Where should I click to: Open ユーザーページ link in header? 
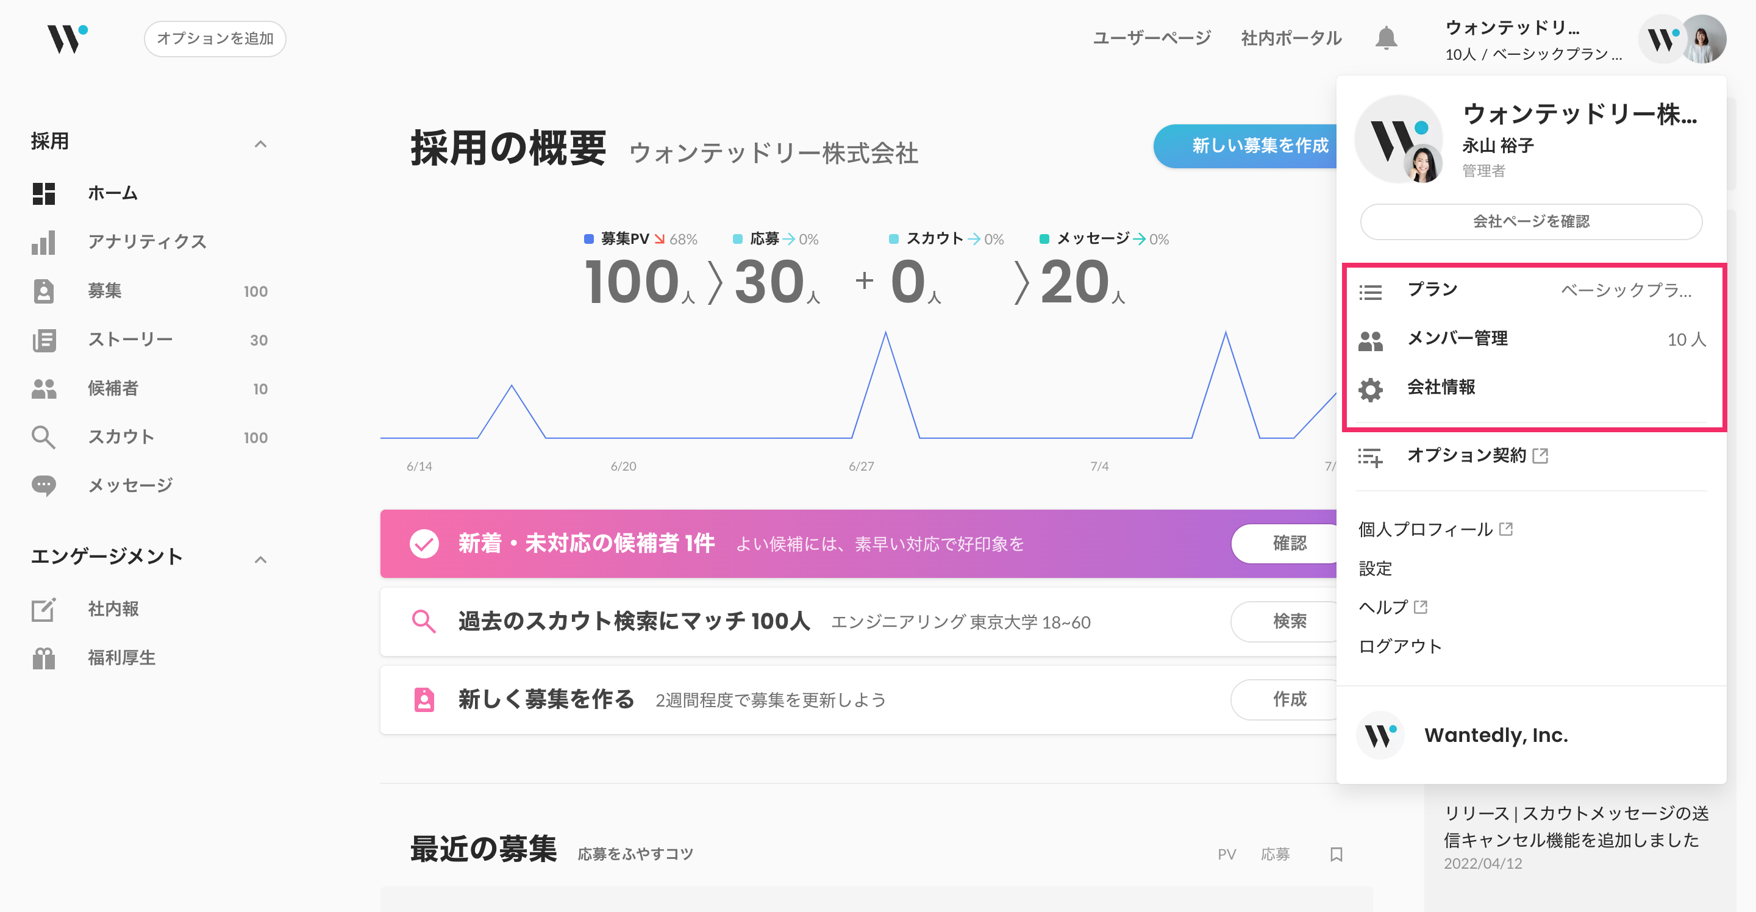tap(1152, 38)
